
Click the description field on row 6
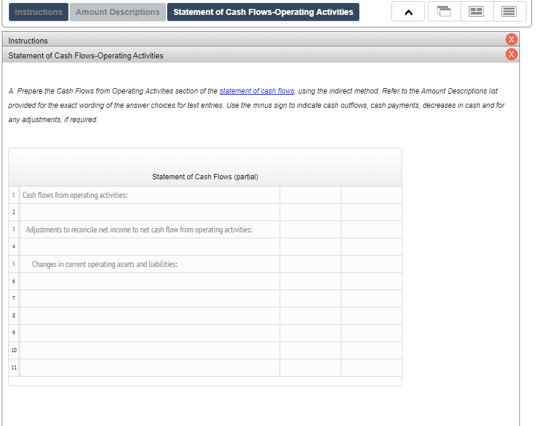(x=149, y=281)
